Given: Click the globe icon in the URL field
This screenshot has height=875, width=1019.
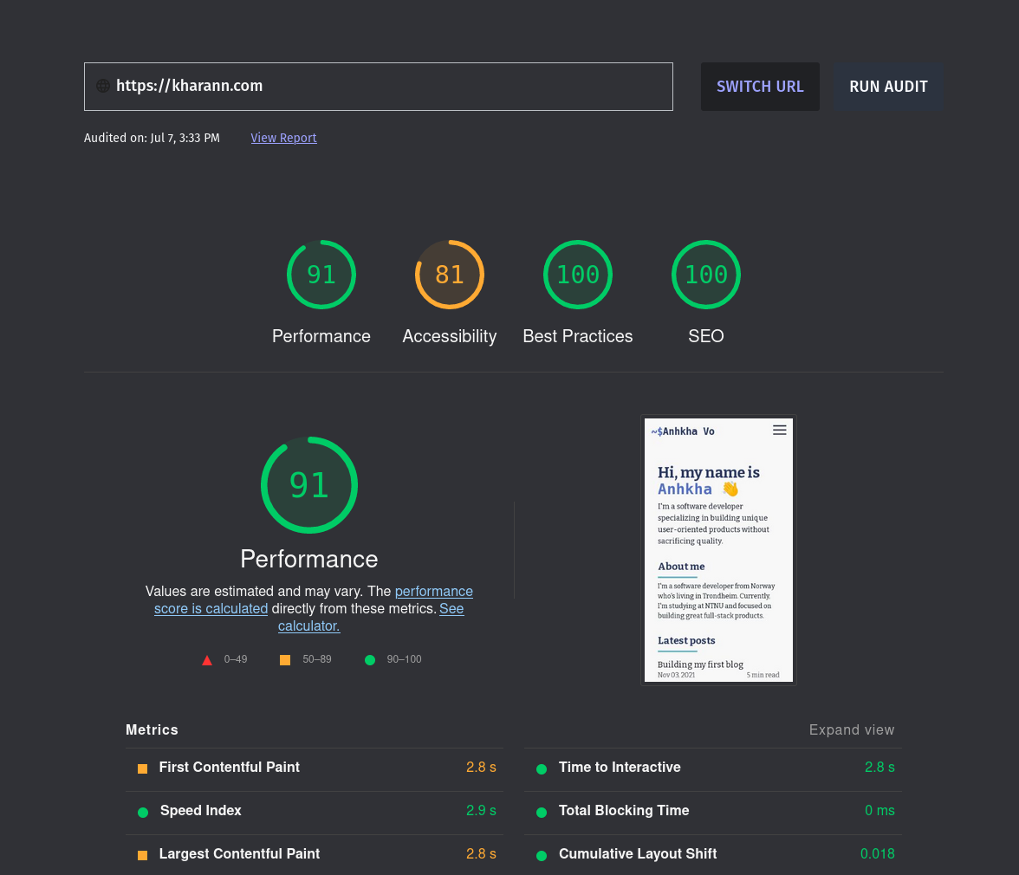Looking at the screenshot, I should 103,86.
